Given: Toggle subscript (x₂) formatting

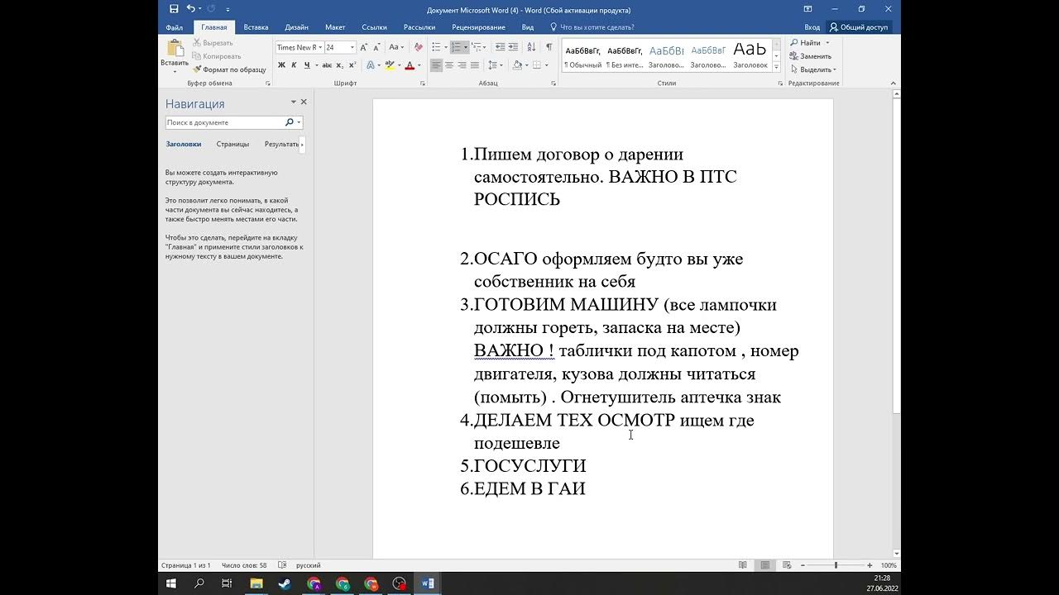Looking at the screenshot, I should coord(339,65).
